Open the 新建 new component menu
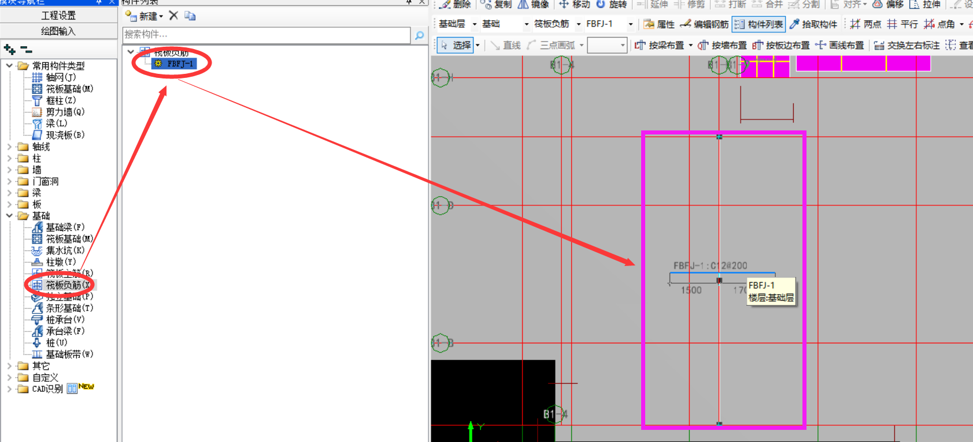The height and width of the screenshot is (442, 973). 145,16
